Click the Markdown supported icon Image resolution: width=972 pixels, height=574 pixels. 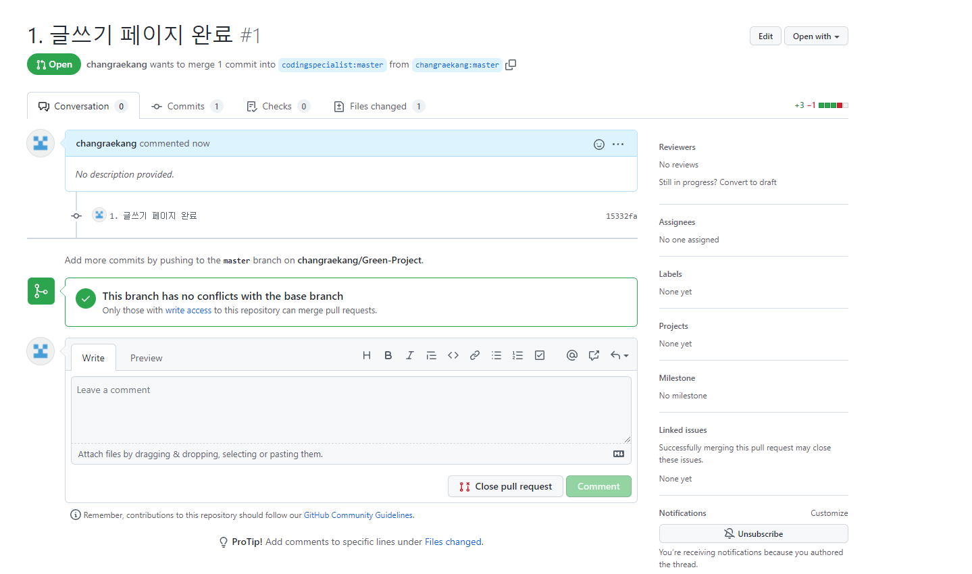point(619,454)
